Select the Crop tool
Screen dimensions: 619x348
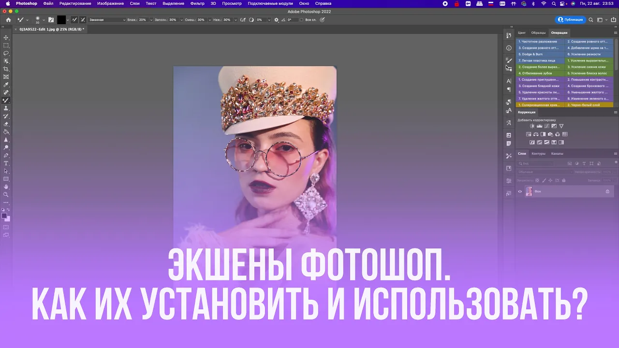coord(6,69)
